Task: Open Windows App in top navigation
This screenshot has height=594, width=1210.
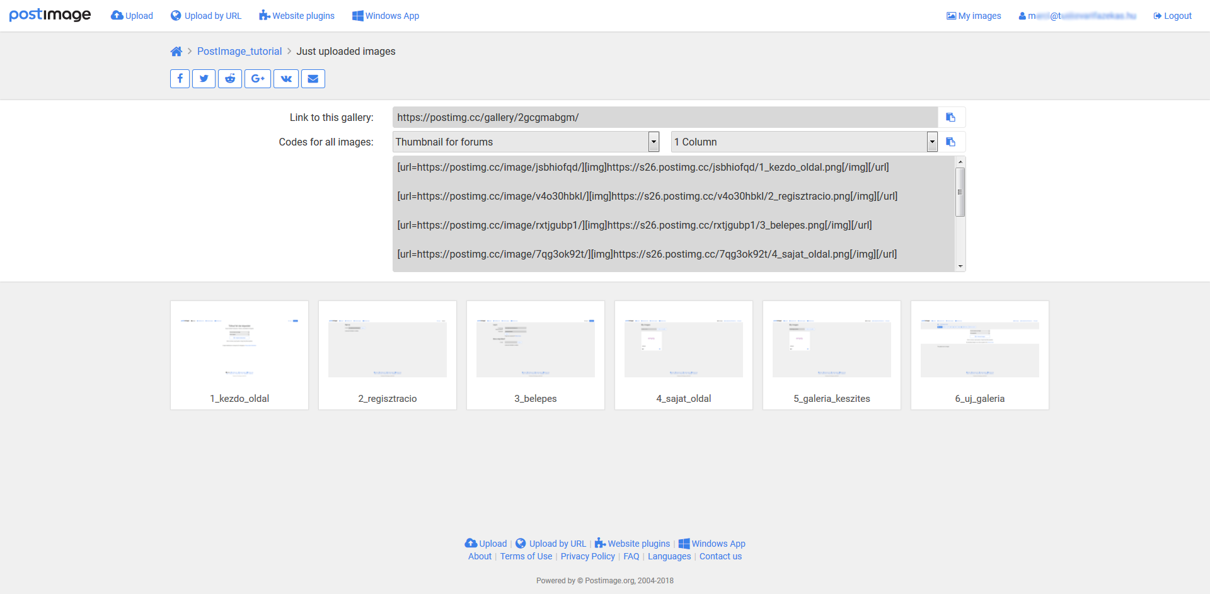Action: click(x=386, y=16)
